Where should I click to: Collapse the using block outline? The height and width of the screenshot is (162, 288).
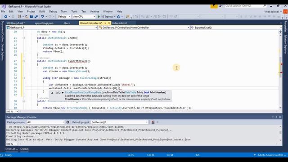click(x=23, y=78)
